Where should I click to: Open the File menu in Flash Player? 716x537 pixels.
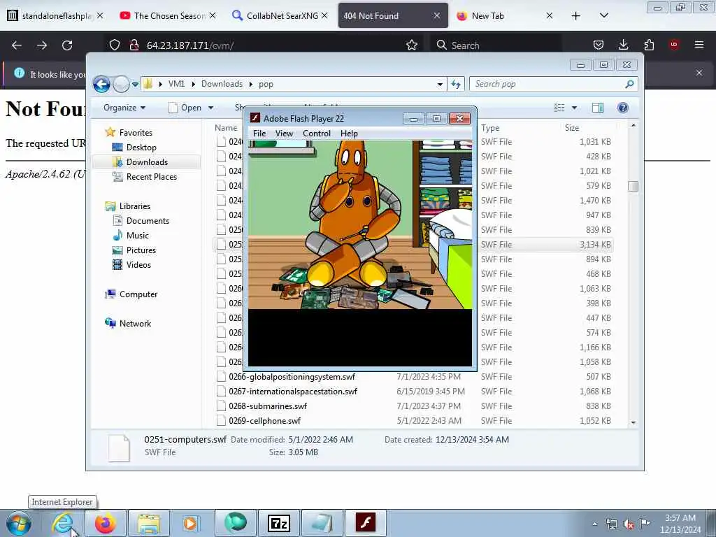click(259, 134)
